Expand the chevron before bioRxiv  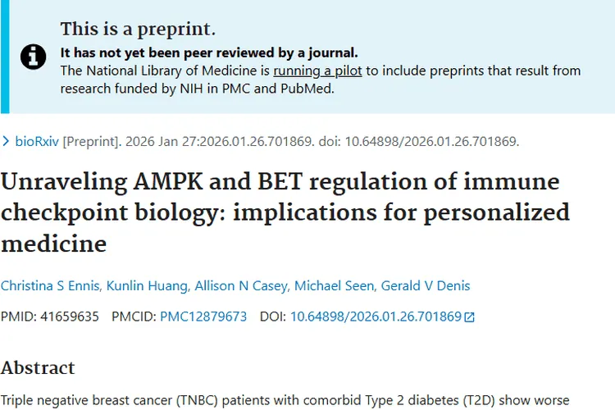click(x=7, y=141)
